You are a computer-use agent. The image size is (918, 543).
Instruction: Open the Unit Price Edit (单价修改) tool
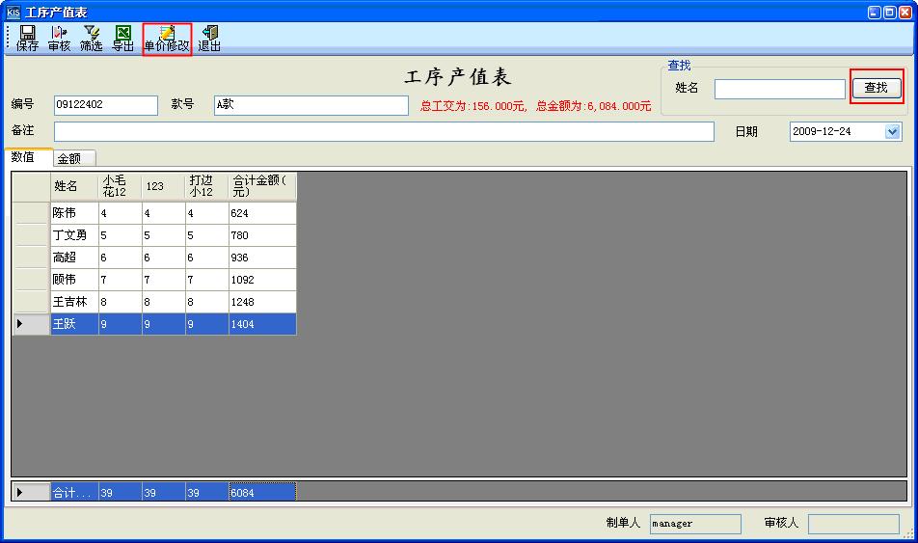click(167, 39)
